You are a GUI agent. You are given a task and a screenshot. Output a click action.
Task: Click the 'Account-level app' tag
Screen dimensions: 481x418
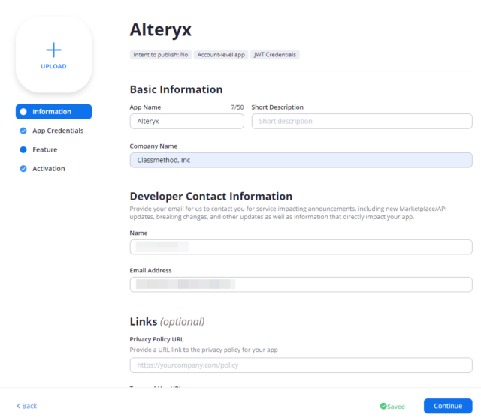[x=221, y=55]
